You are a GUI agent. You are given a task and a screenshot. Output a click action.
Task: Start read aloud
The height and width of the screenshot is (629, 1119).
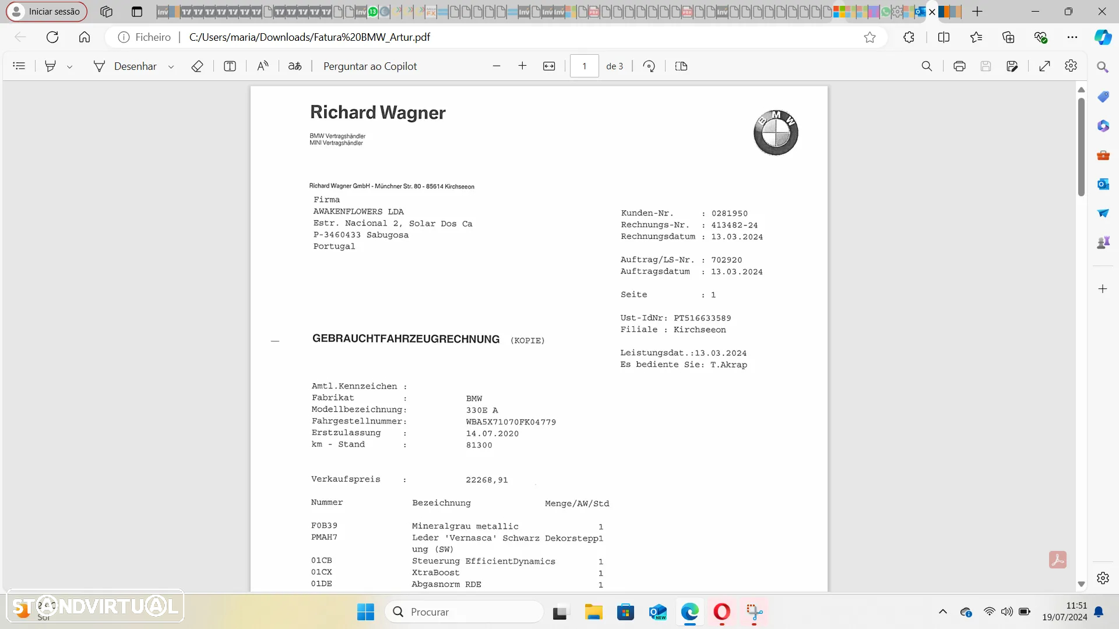[263, 66]
